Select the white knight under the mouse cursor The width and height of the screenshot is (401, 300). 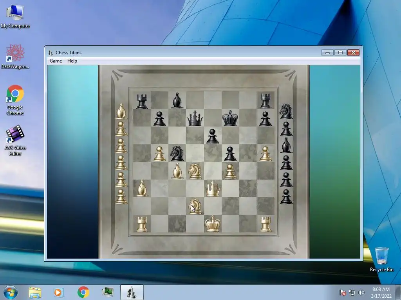point(195,206)
